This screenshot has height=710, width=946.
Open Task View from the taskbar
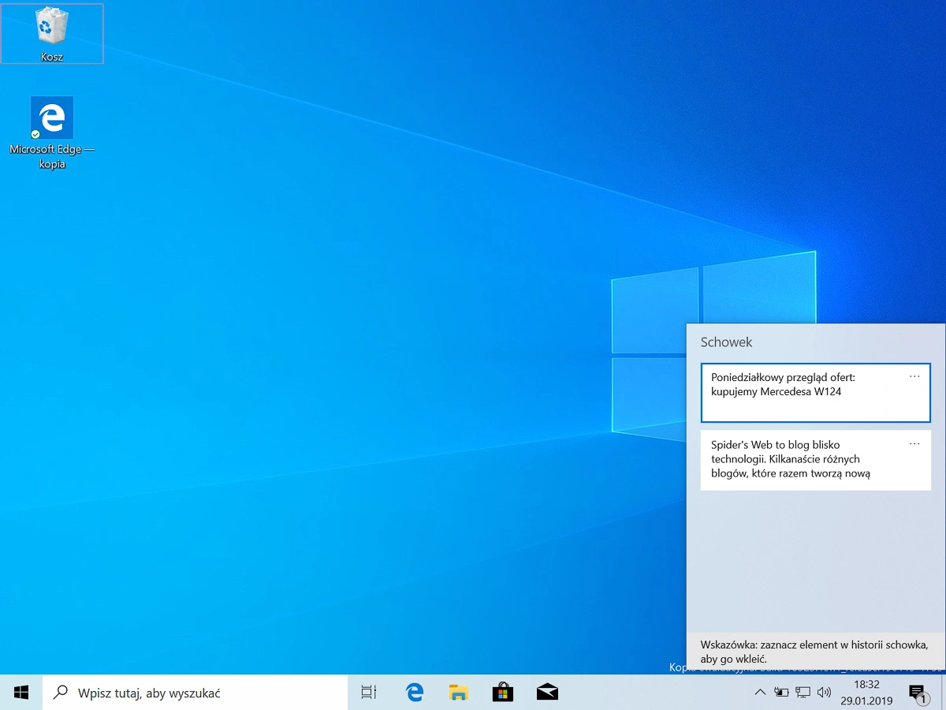[369, 693]
